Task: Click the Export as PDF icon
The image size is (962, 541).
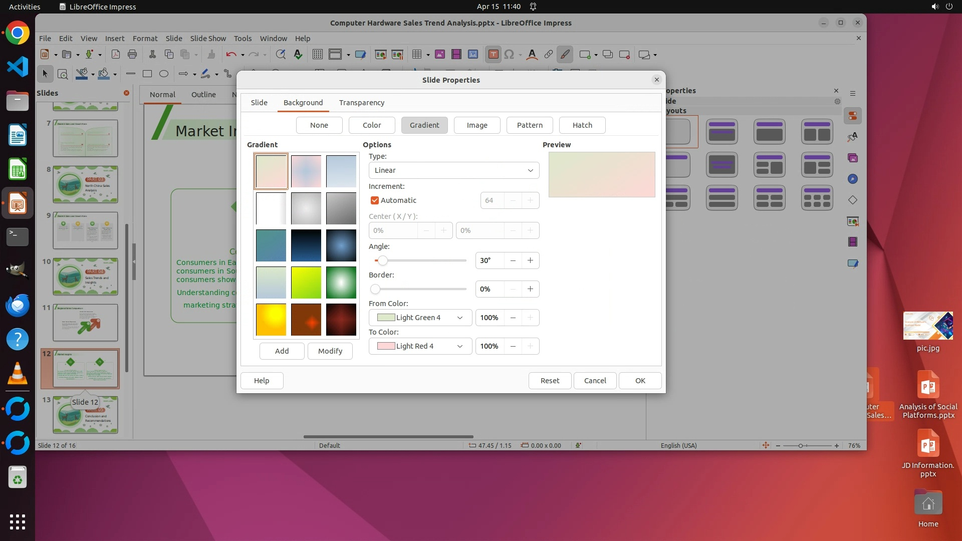Action: 115,55
